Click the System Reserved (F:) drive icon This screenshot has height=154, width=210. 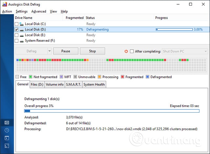pyautogui.click(x=22, y=41)
